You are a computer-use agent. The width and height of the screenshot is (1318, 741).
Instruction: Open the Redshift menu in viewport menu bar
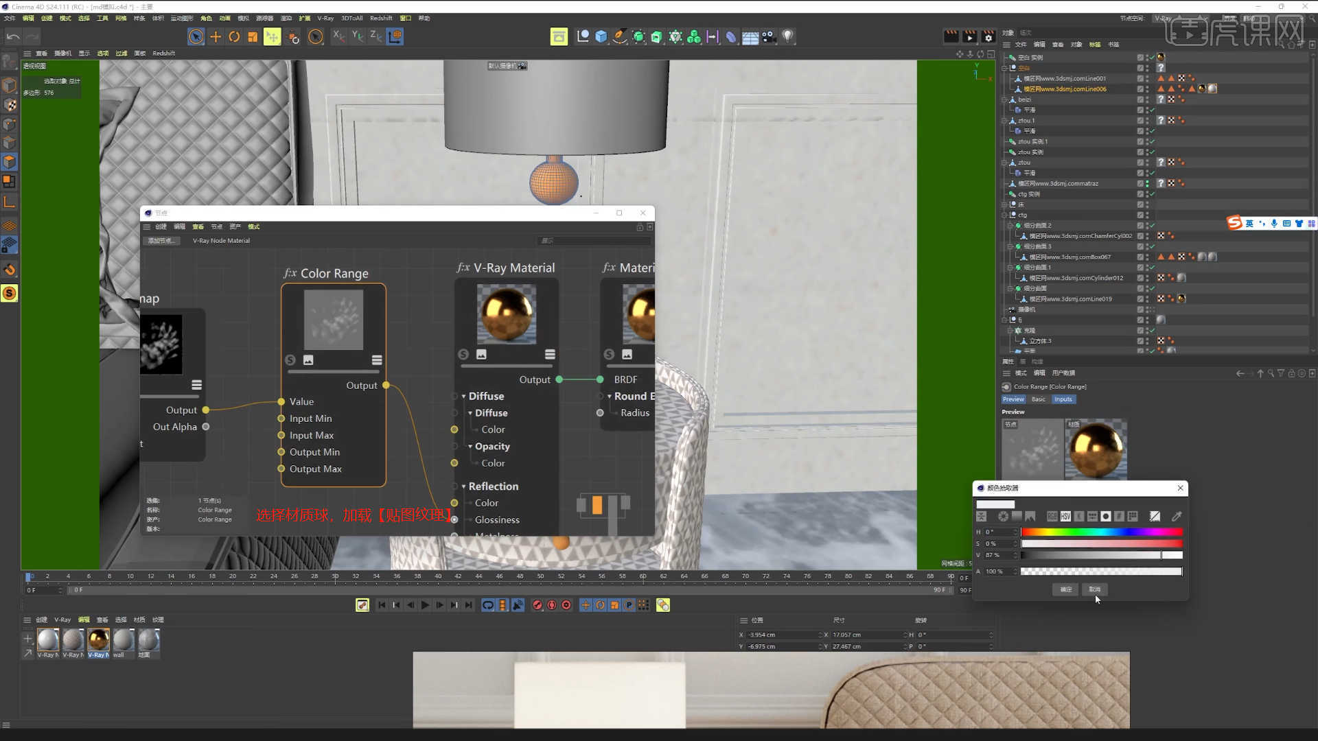click(163, 53)
